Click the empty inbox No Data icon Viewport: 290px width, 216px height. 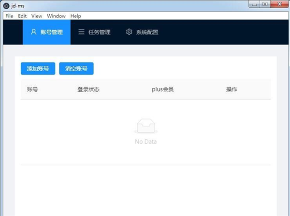coord(146,126)
